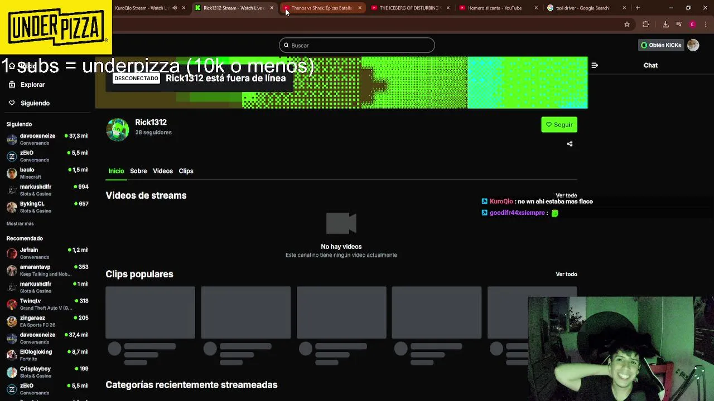Open Crisplayboy Slots & Casino channel

pyautogui.click(x=47, y=372)
